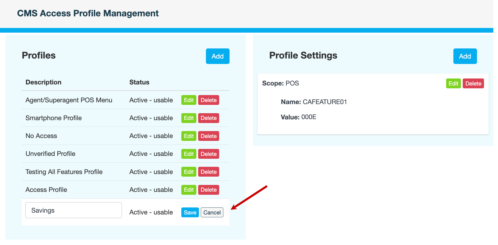
Task: Click Add button in Profile Settings panel
Action: (x=465, y=56)
